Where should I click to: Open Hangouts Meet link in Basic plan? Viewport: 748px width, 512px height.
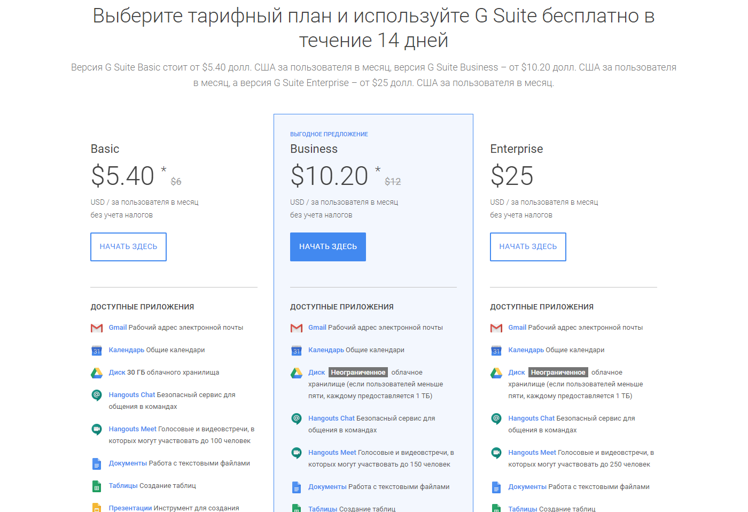(x=133, y=429)
